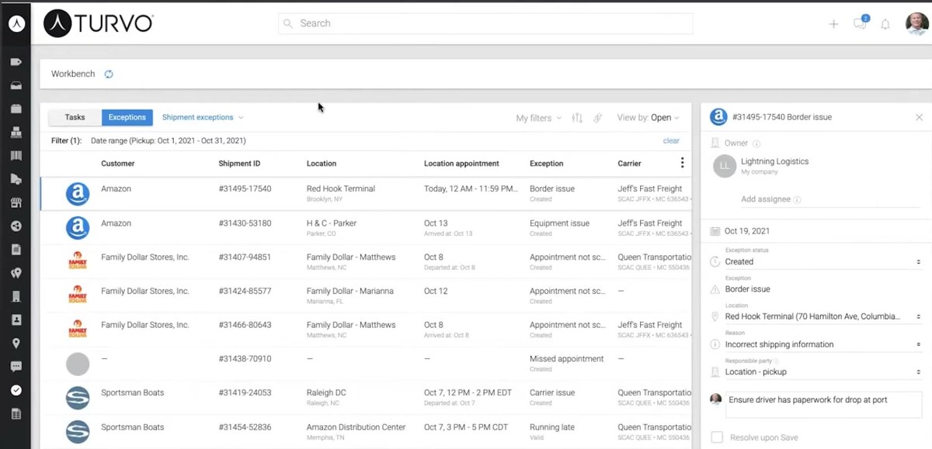Click the plus icon to create new item
The width and height of the screenshot is (932, 449).
tap(833, 24)
